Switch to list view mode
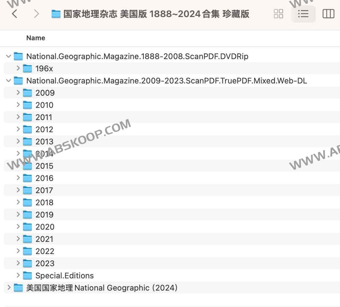Viewport: 340px width, 307px height. click(x=303, y=14)
